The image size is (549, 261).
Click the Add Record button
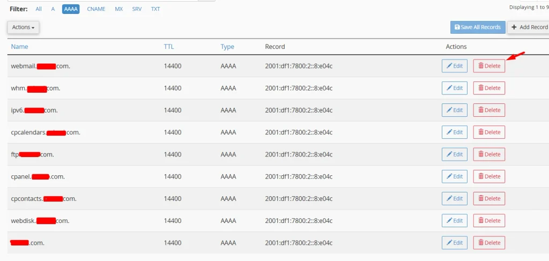529,27
